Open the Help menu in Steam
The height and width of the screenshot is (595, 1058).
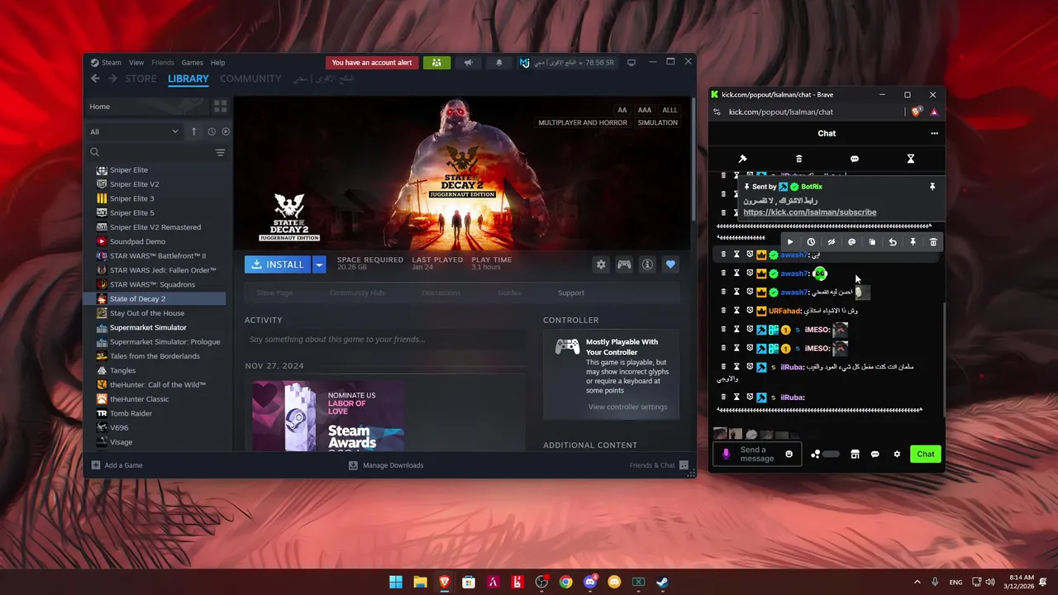(x=217, y=63)
